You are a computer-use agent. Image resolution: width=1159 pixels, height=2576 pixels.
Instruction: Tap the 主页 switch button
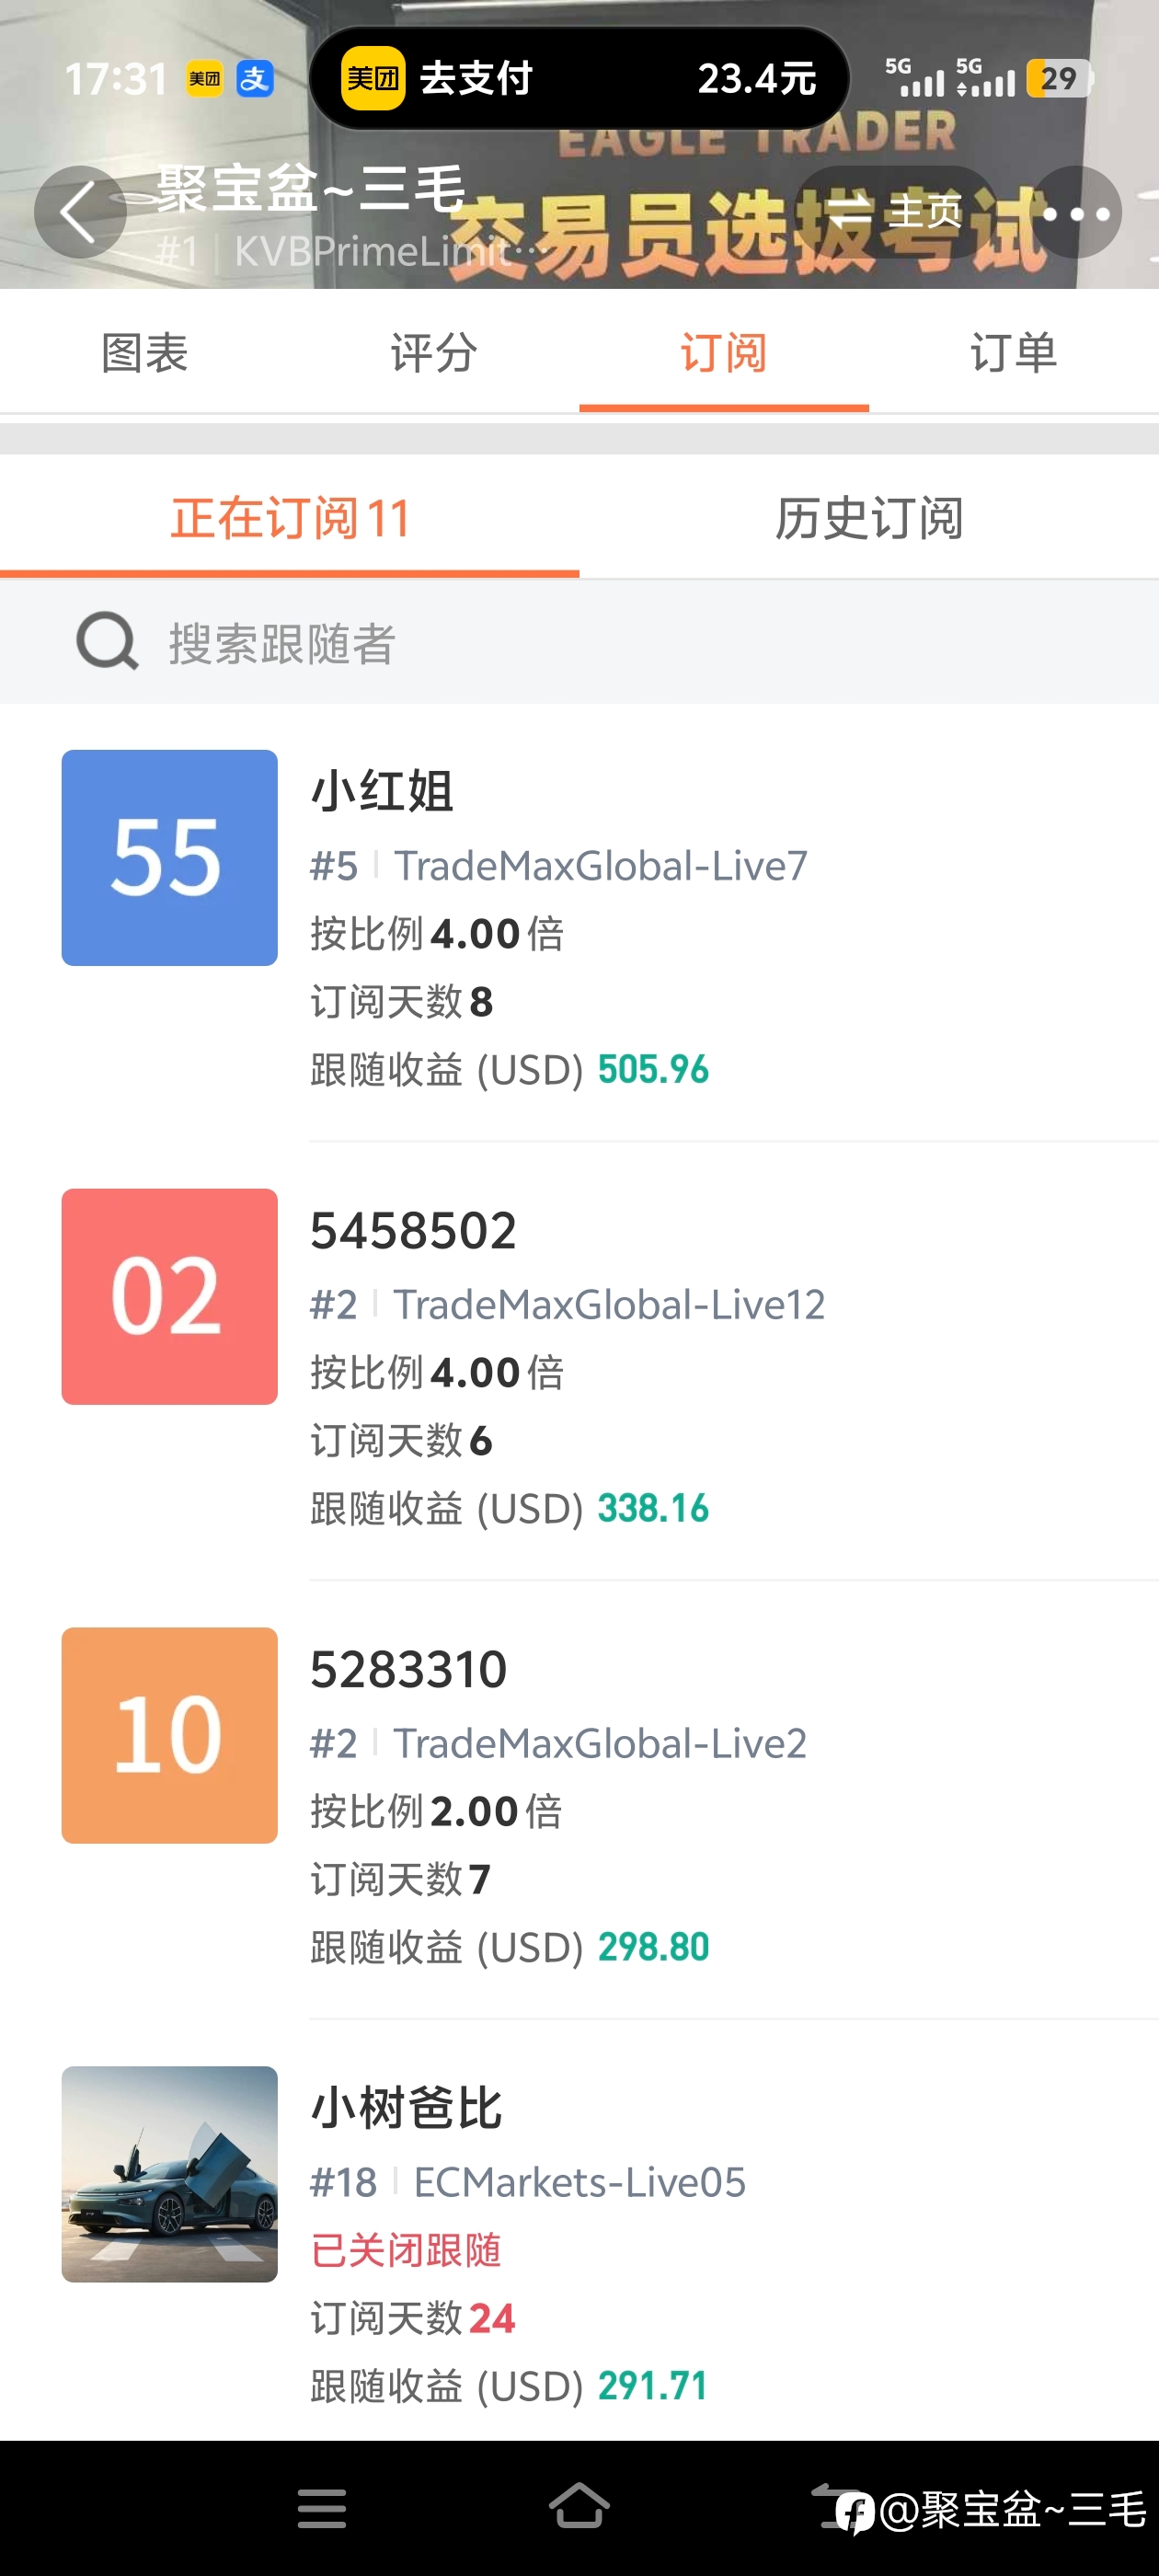pos(897,212)
